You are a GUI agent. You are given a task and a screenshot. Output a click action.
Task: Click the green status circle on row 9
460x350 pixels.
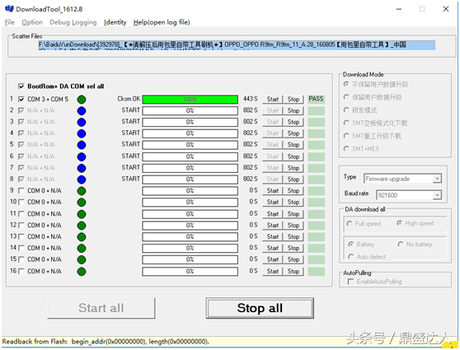[x=82, y=191]
